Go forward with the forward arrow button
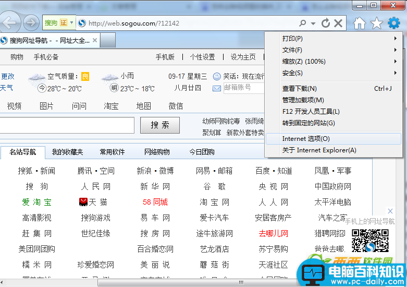This screenshot has height=287, width=407. click(31, 23)
